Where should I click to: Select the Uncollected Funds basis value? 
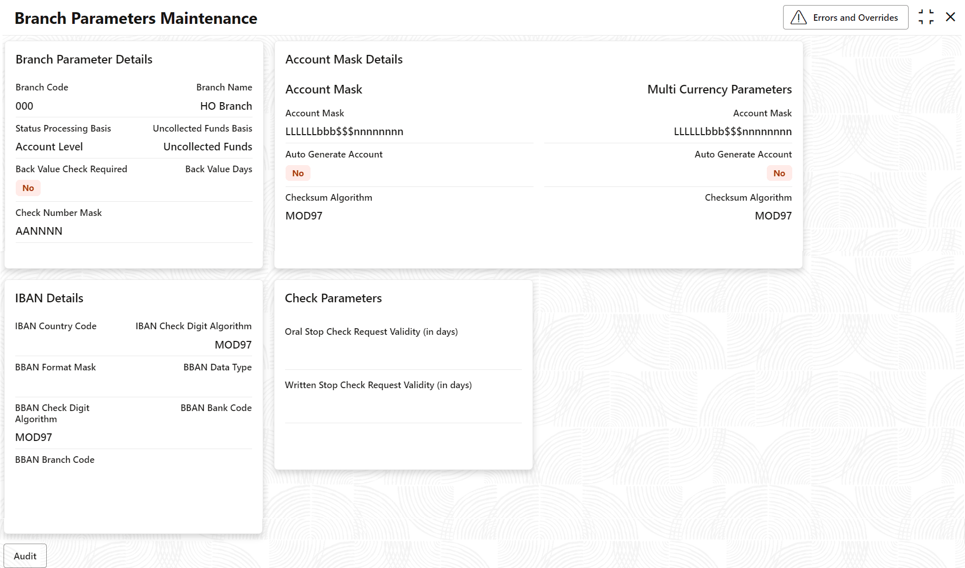pyautogui.click(x=207, y=147)
